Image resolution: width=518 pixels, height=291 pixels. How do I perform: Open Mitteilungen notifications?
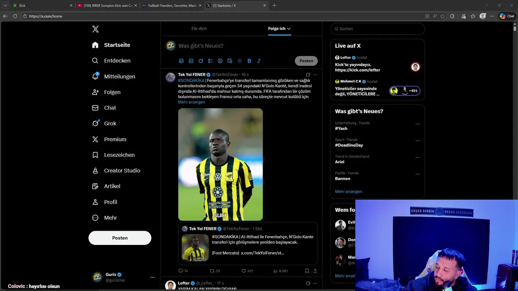[x=113, y=76]
